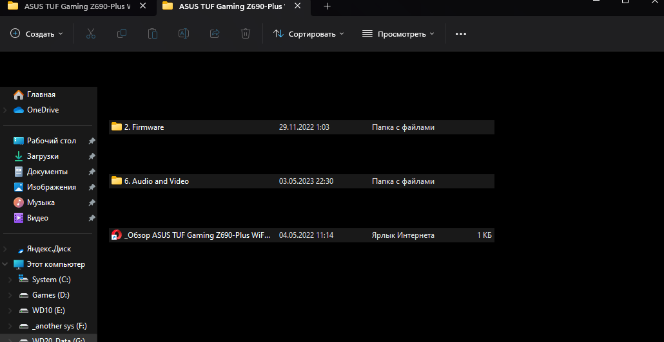Viewport: 664px width, 342px height.
Task: Click the Copy icon in toolbar
Action: tap(122, 34)
